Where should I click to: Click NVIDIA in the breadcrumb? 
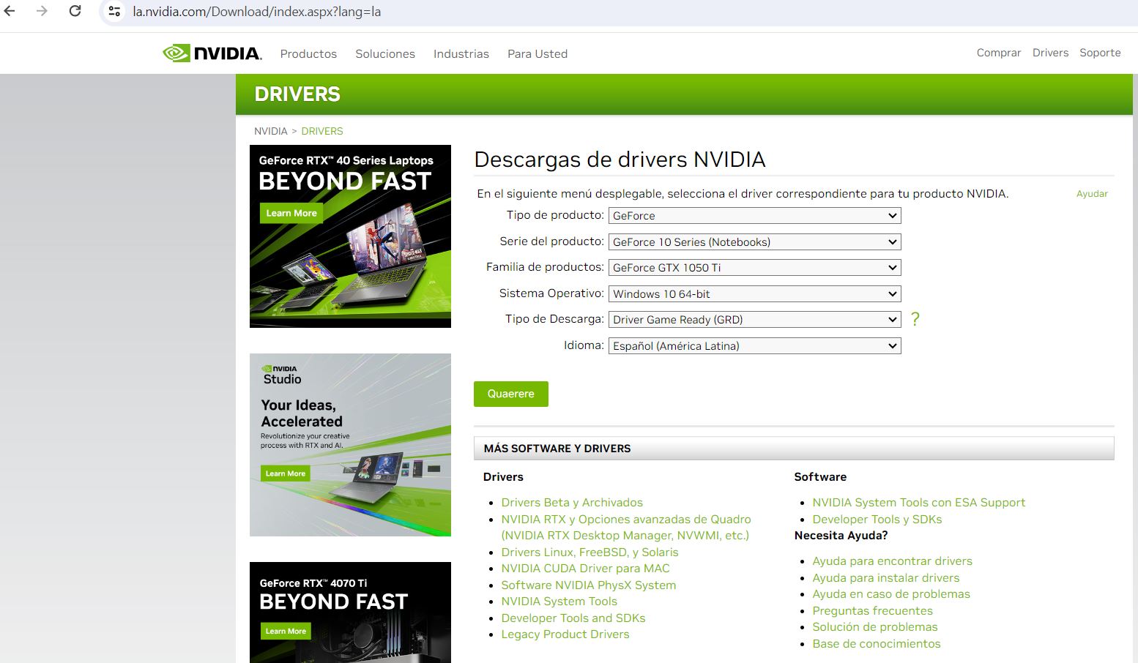click(271, 131)
